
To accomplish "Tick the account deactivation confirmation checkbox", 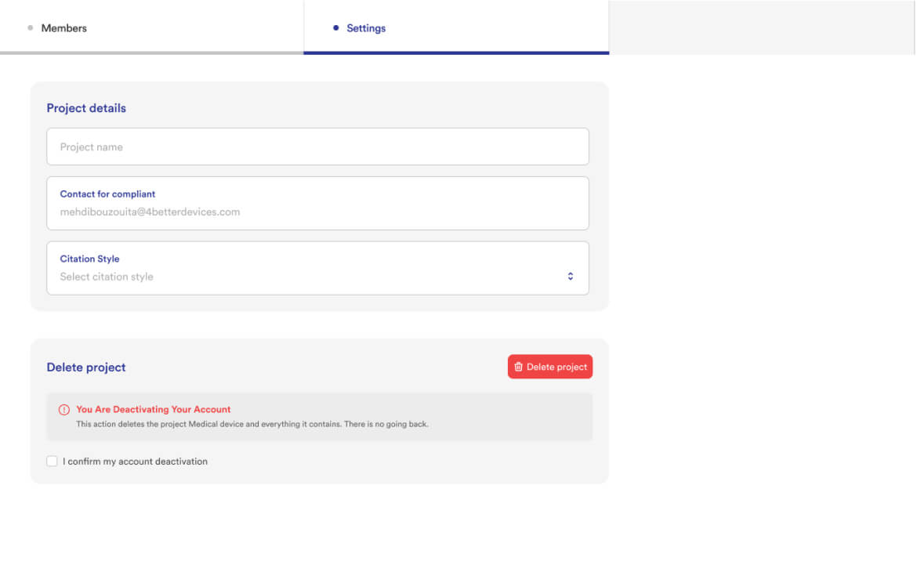I will click(52, 462).
